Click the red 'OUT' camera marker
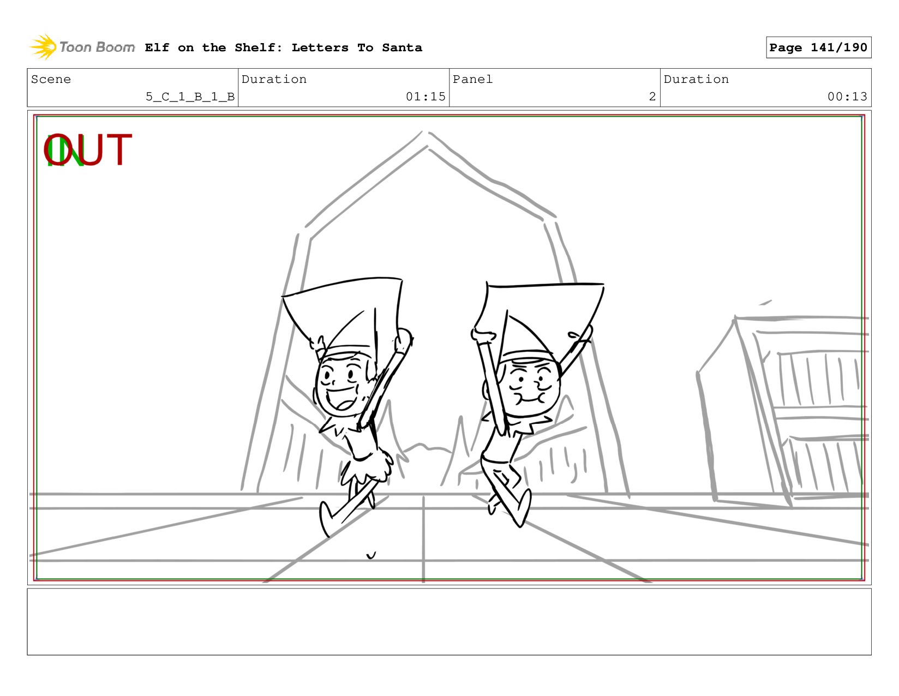The image size is (899, 696). 88,150
